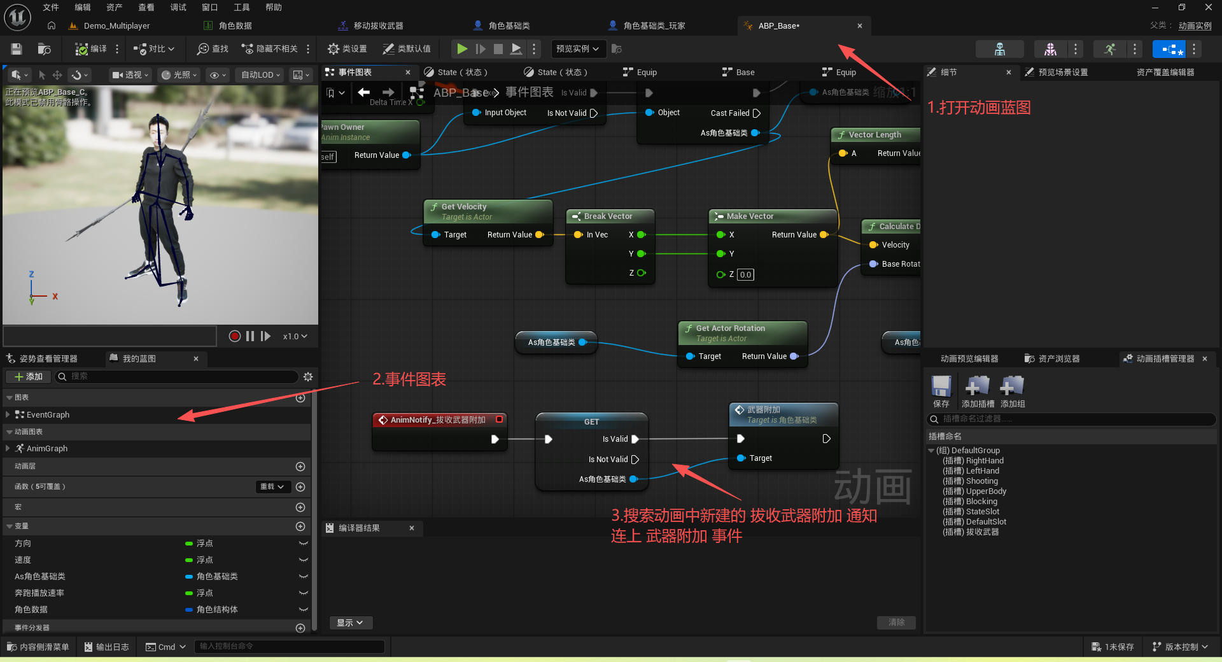Open the 文件 menu
1222x662 pixels.
[51, 8]
